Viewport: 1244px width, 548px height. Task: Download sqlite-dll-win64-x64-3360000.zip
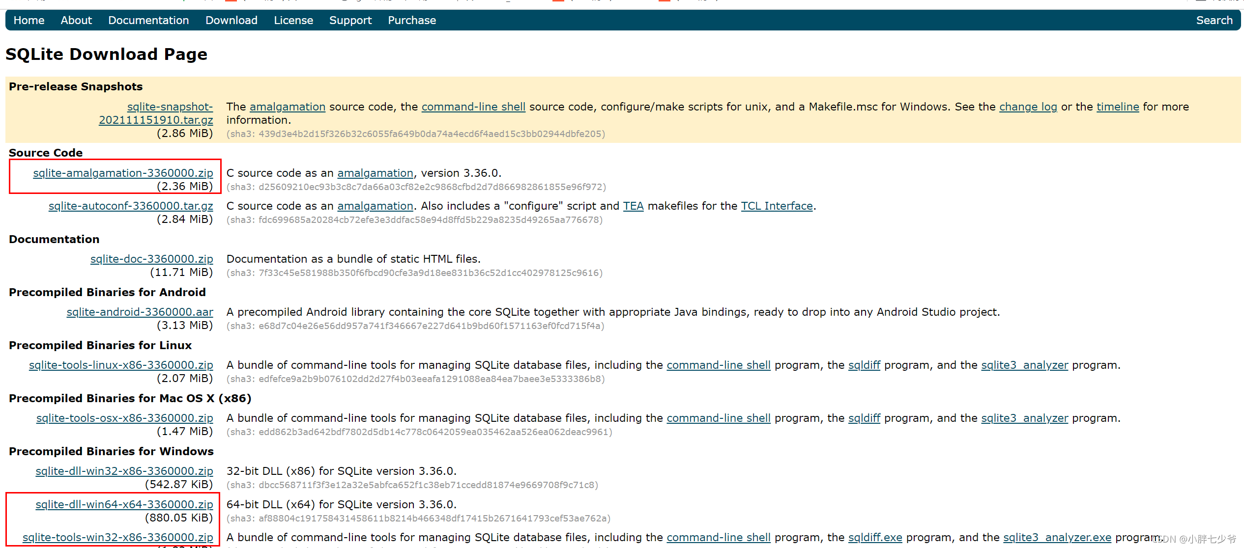click(x=124, y=504)
